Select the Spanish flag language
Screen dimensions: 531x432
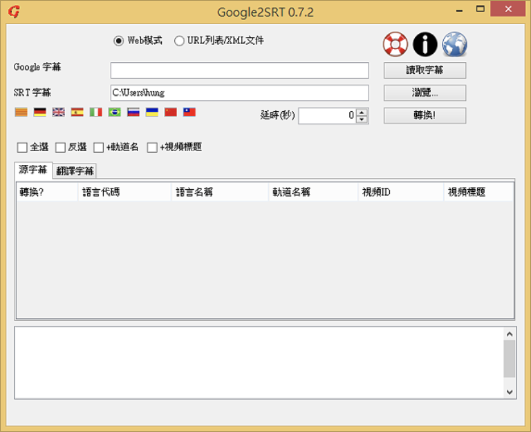coord(77,112)
